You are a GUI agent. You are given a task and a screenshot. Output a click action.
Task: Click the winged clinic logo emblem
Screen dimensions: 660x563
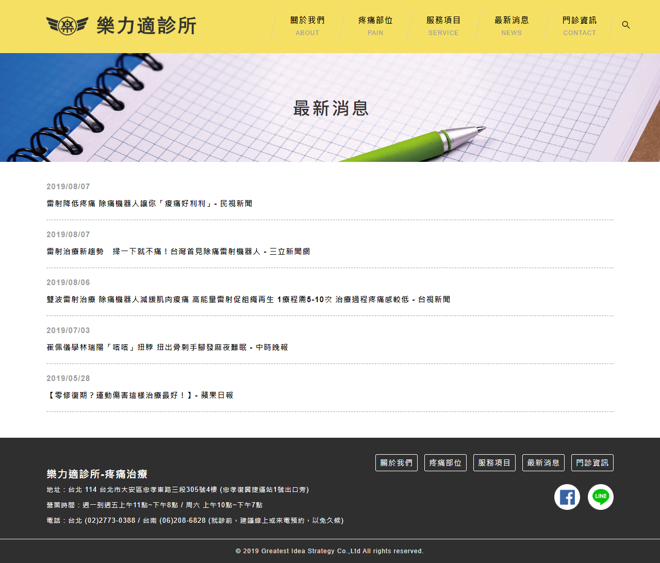click(67, 25)
